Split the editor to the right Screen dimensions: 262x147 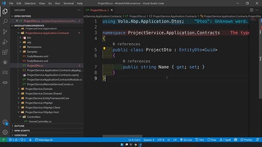tap(251, 10)
